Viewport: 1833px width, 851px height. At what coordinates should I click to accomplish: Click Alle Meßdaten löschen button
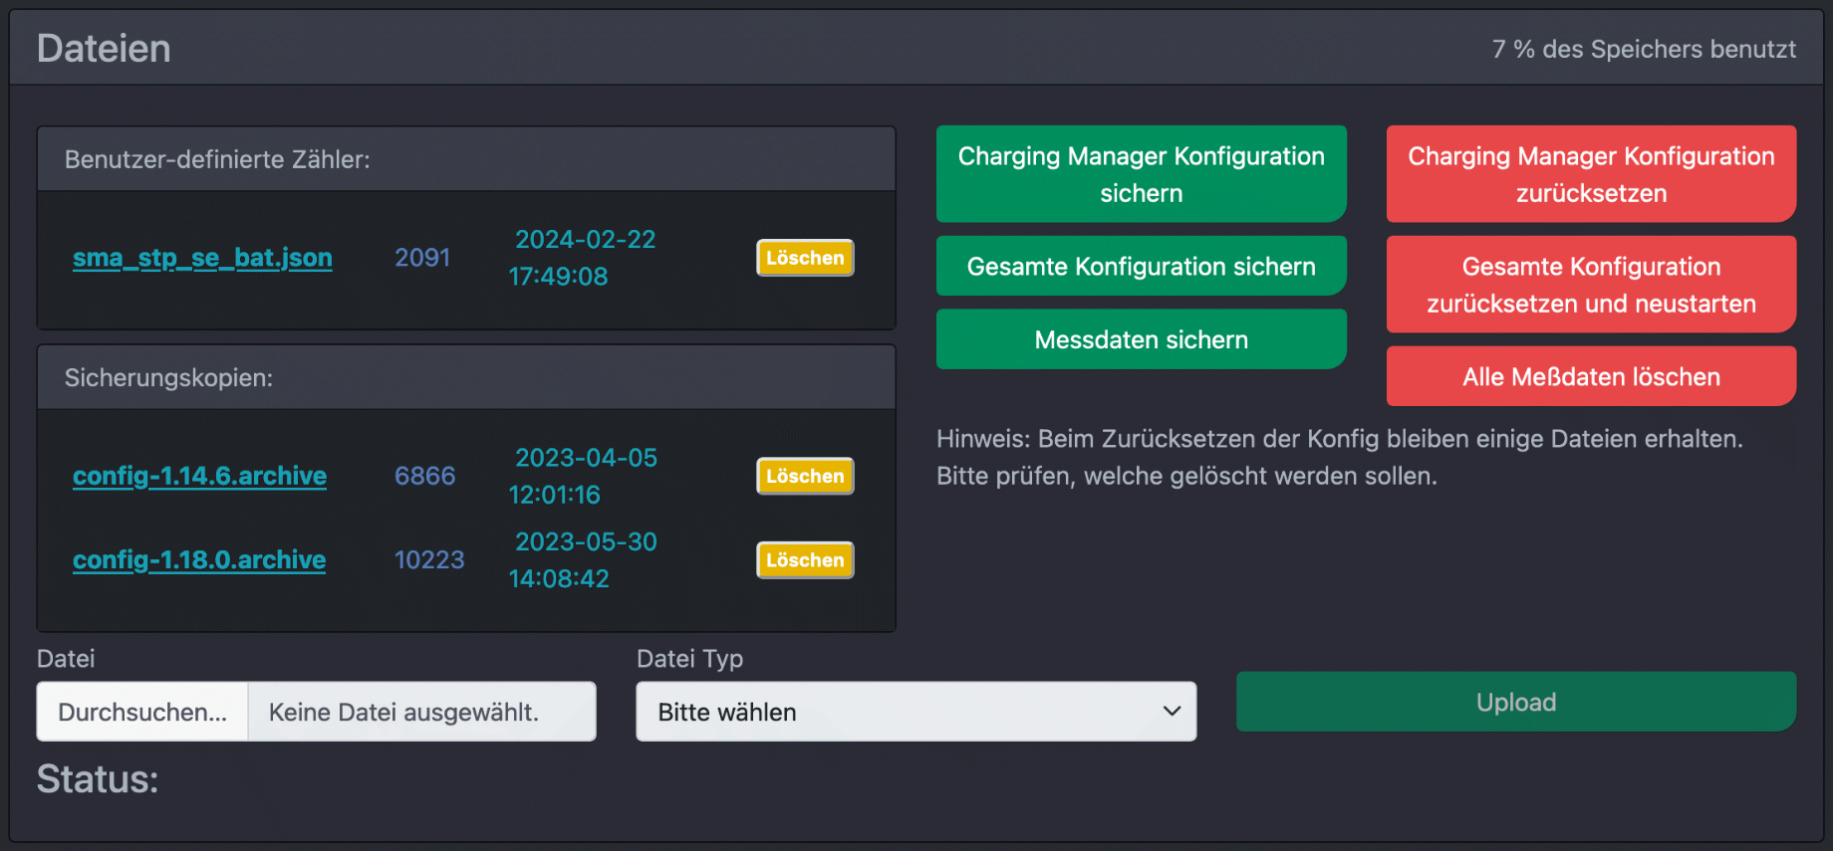(x=1591, y=377)
